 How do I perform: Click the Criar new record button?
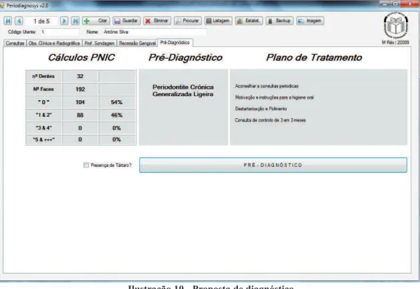[x=96, y=21]
